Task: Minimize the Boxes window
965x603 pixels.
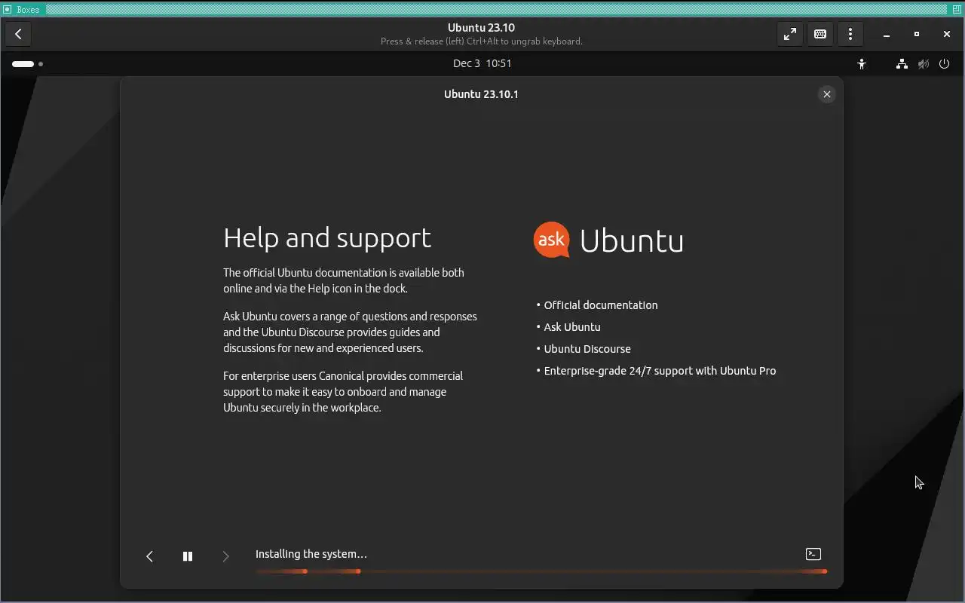Action: click(887, 34)
